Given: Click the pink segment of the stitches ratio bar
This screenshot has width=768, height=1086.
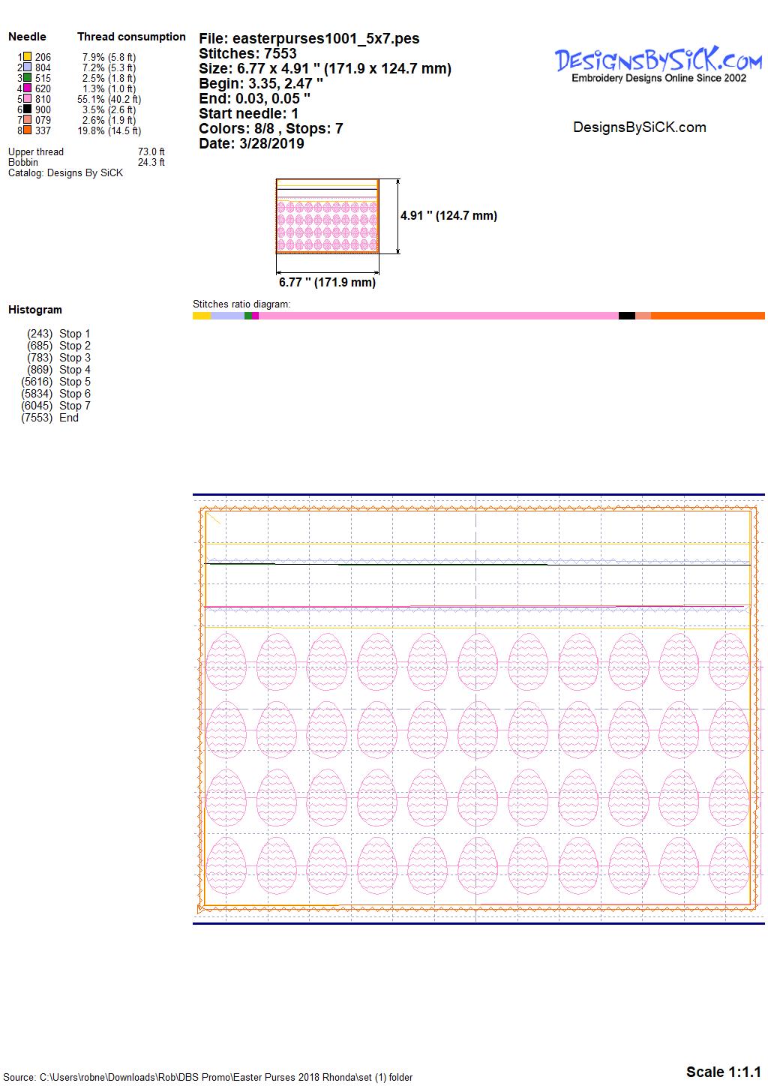Looking at the screenshot, I should [x=438, y=316].
